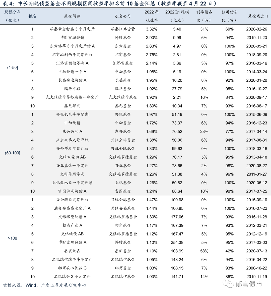This screenshot has width=271, height=296.
Task: Select the '2022Q1规模（亿元）' column header
Action: pos(177,16)
